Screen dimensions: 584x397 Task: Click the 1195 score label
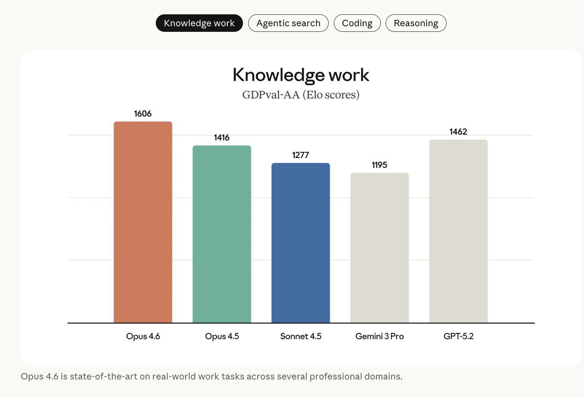coord(379,165)
